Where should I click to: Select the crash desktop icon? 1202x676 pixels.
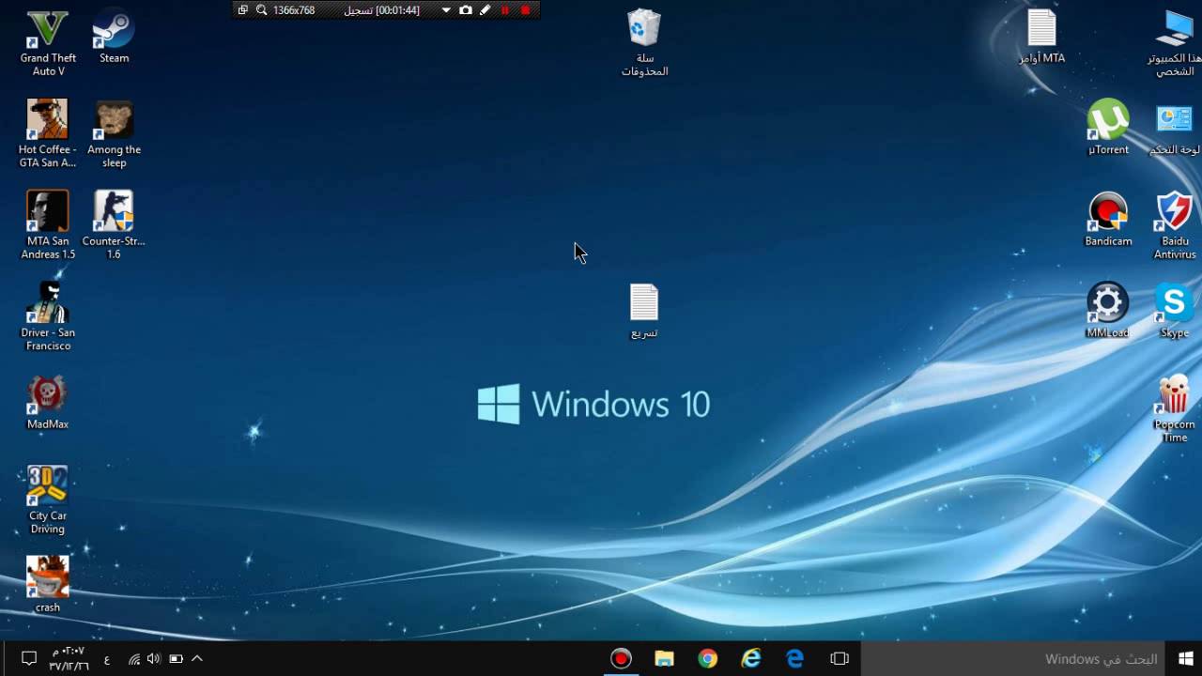tap(48, 585)
